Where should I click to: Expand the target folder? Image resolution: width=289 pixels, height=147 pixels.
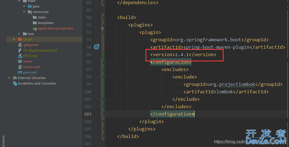(14, 39)
